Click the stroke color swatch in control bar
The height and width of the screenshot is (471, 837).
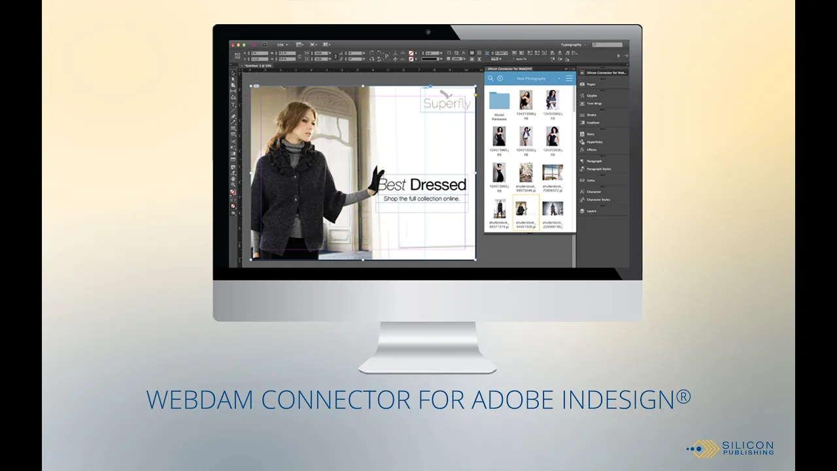tap(411, 59)
